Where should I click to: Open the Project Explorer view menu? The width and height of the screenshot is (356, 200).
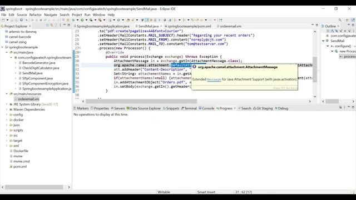point(60,25)
